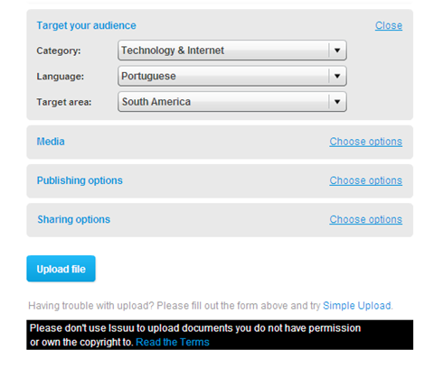
Task: Read the Terms link in the black banner
Action: (x=173, y=342)
